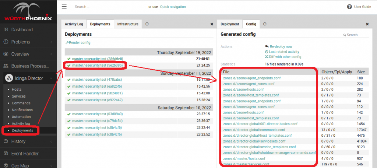377x168 pixels.
Task: Open zones.d/director-global/service_templates.conf file
Action: 260,147
